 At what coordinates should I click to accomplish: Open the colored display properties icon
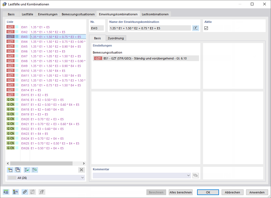coord(15,192)
